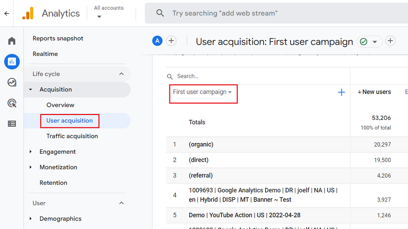The width and height of the screenshot is (408, 229).
Task: Expand the Engagement menu item
Action: pos(57,152)
